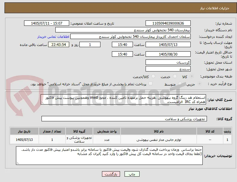
Task: Click the province field کردستان
Action: [x=168, y=62]
